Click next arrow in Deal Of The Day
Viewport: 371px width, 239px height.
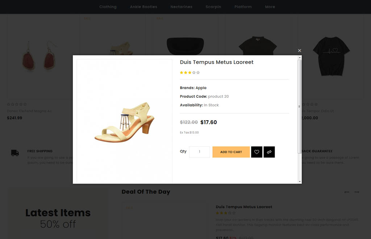(357, 192)
